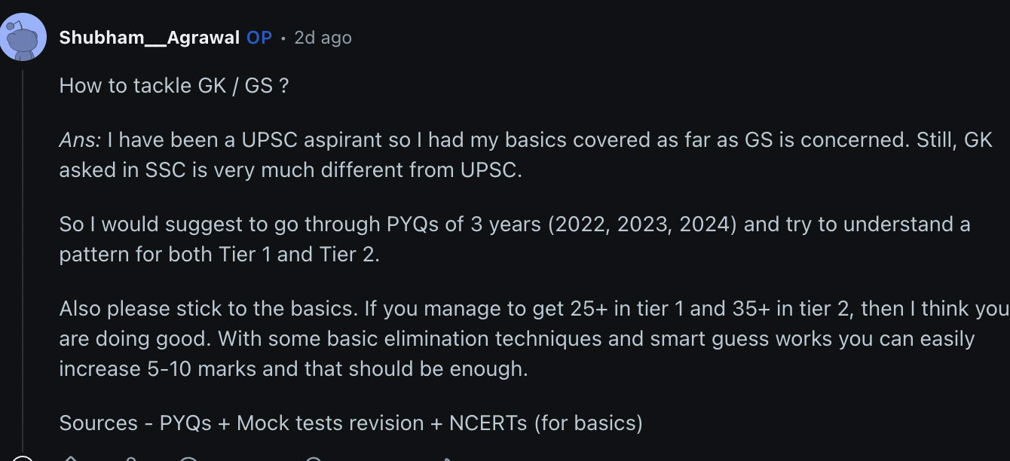
Task: Upvote Shubham__Agrawal's comment
Action: (x=71, y=459)
